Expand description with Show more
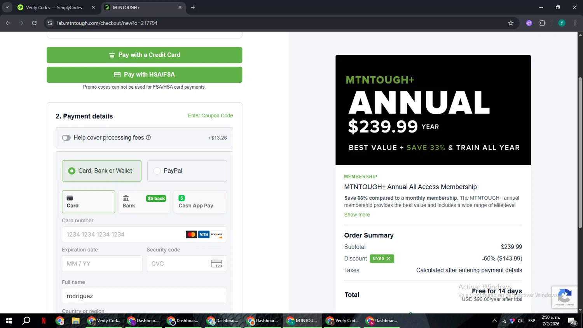 (x=357, y=215)
